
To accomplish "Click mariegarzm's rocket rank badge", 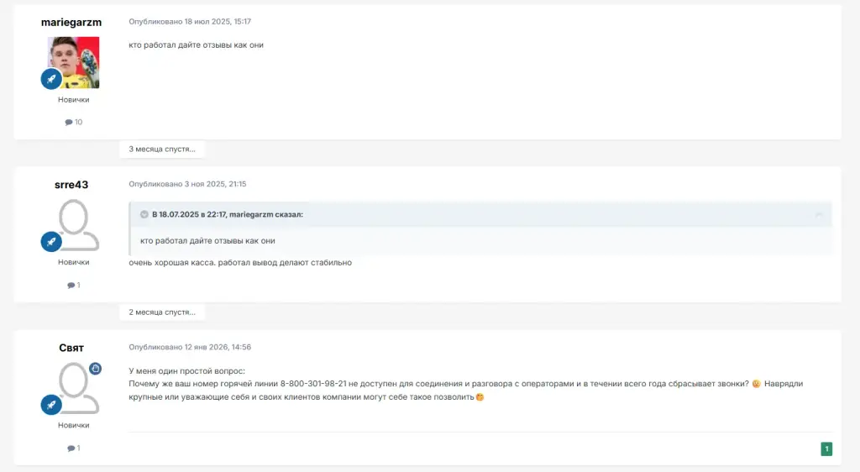I will coord(51,79).
